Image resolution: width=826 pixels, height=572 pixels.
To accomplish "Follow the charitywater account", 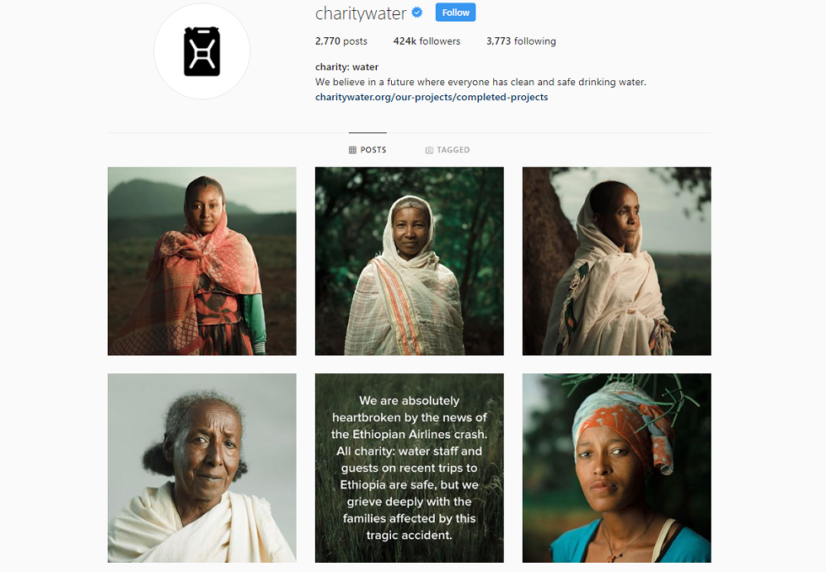I will (456, 12).
